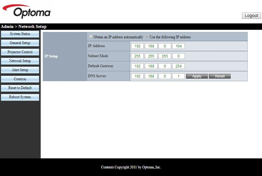This screenshot has width=262, height=176.
Task: Open Alert Setup page
Action: (x=20, y=70)
